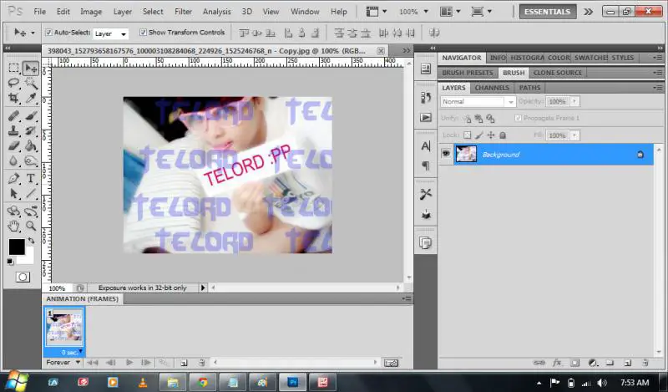Viewport: 668px width, 392px height.
Task: Open the Analysis menu
Action: (217, 12)
